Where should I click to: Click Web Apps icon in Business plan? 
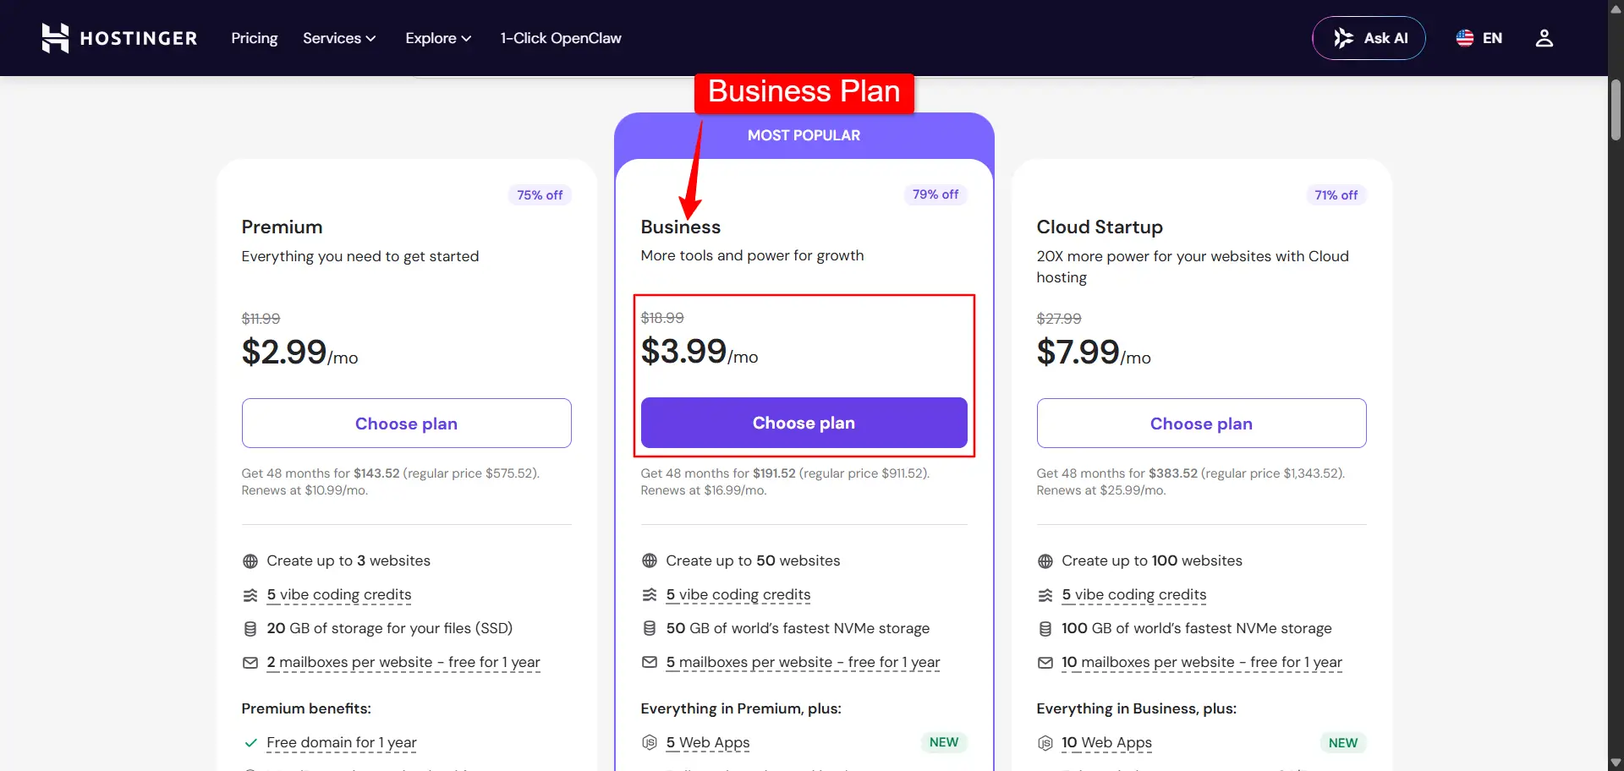650,743
